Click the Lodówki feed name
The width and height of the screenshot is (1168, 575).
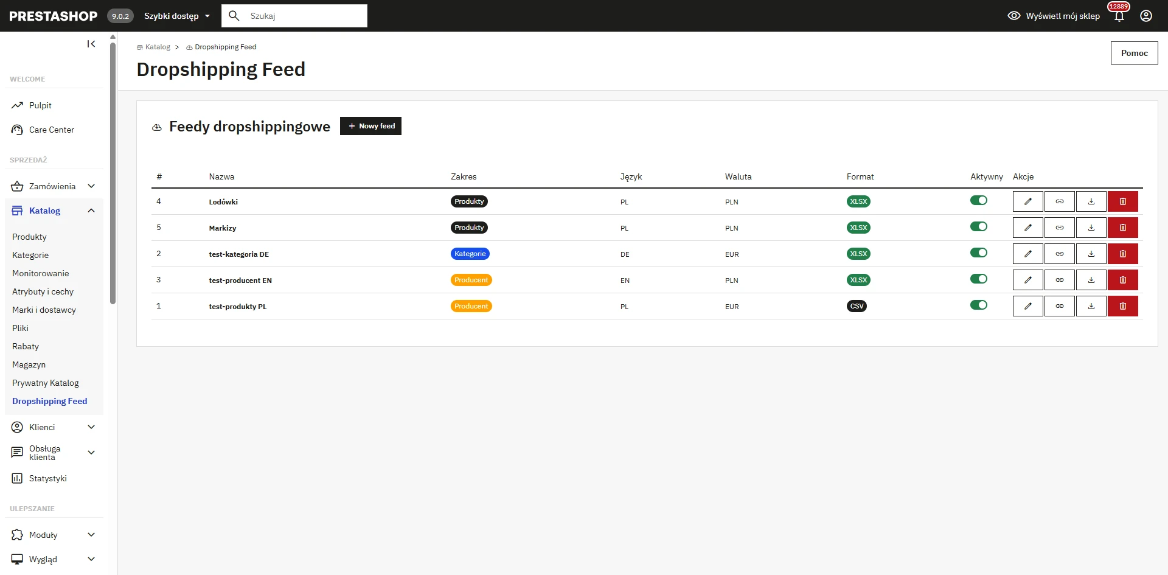(223, 202)
